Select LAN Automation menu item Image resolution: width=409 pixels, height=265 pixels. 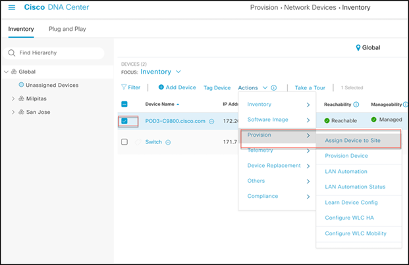point(346,171)
